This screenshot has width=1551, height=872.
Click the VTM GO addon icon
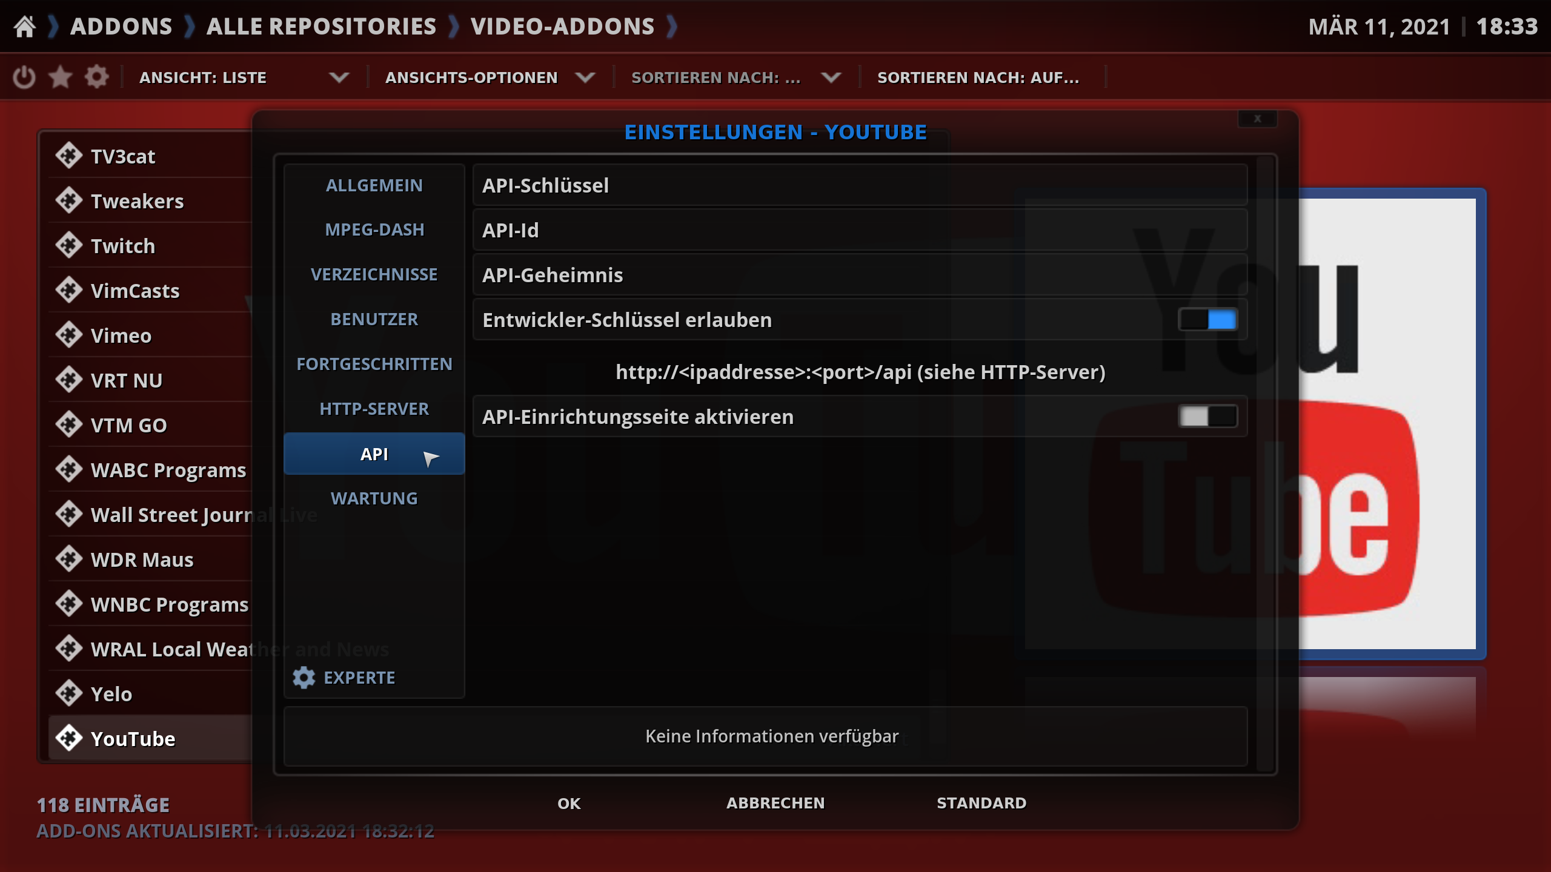pos(69,424)
